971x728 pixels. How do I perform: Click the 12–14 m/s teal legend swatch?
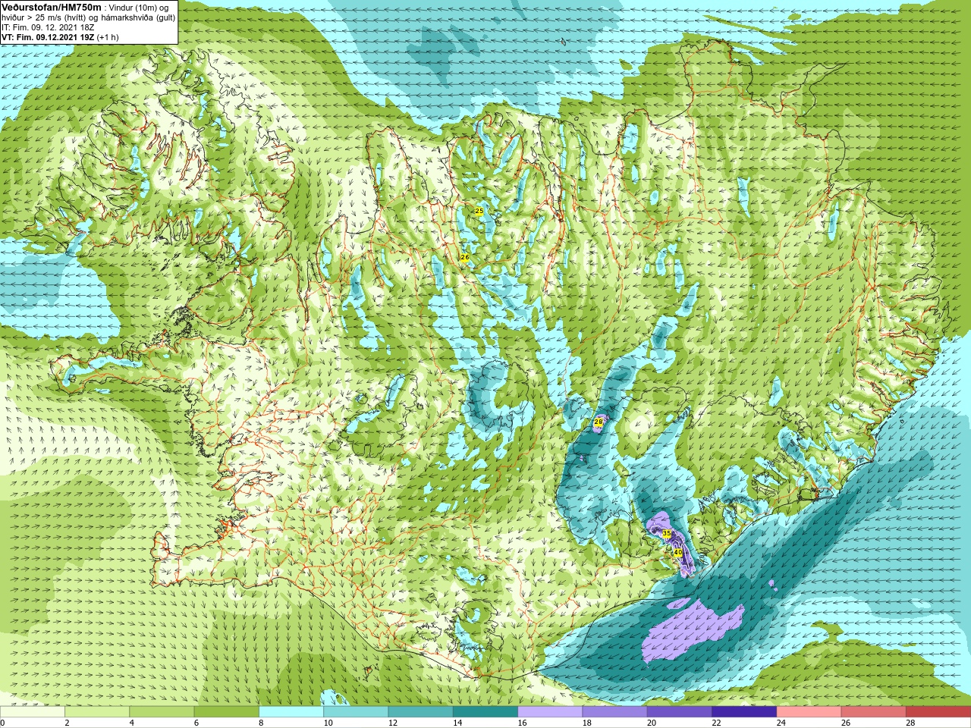point(421,712)
